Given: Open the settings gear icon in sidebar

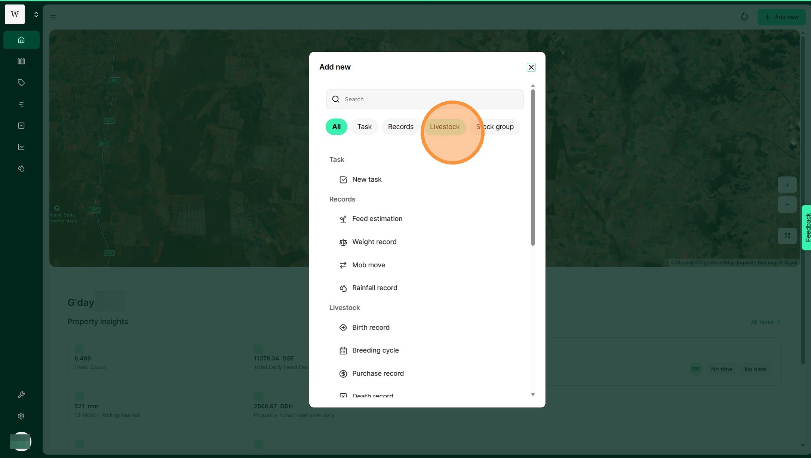Looking at the screenshot, I should coord(21,416).
